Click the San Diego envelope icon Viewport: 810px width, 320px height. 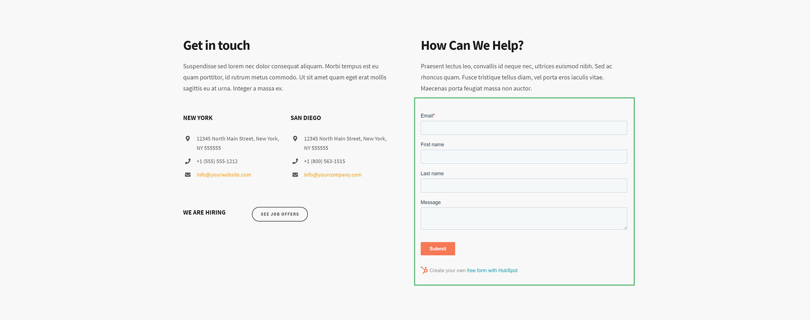(295, 175)
